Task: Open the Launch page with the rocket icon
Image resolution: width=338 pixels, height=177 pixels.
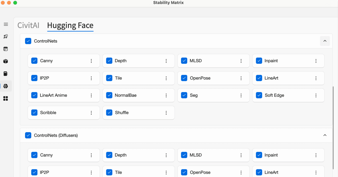Action: click(x=6, y=36)
